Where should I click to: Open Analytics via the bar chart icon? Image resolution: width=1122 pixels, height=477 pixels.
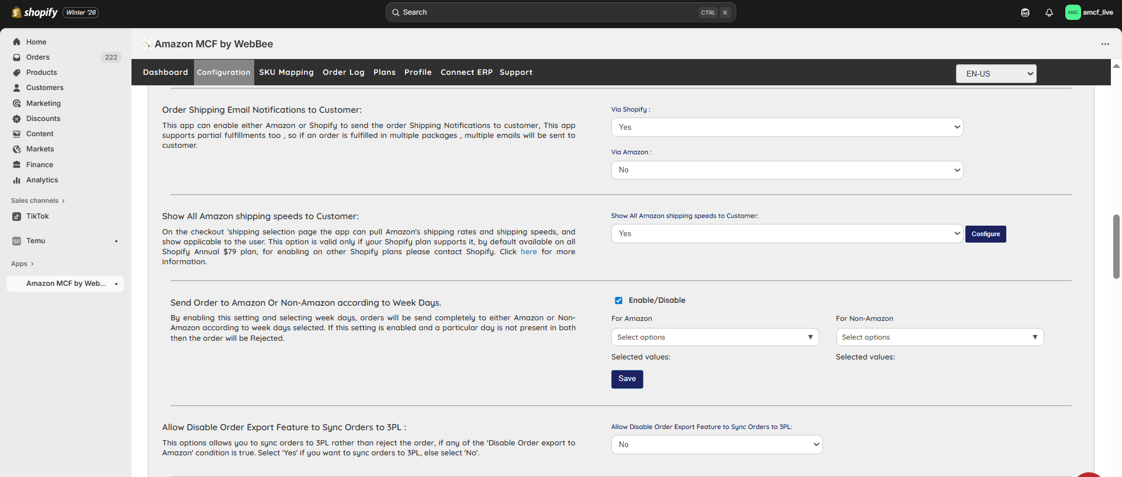(x=16, y=180)
